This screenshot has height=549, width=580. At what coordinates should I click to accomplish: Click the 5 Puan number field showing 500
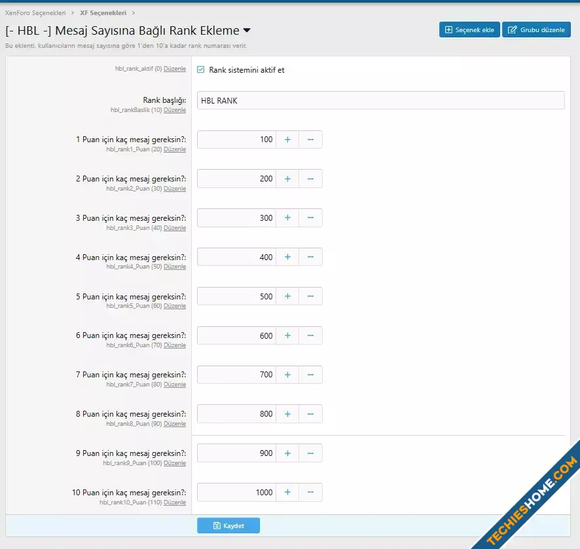237,296
